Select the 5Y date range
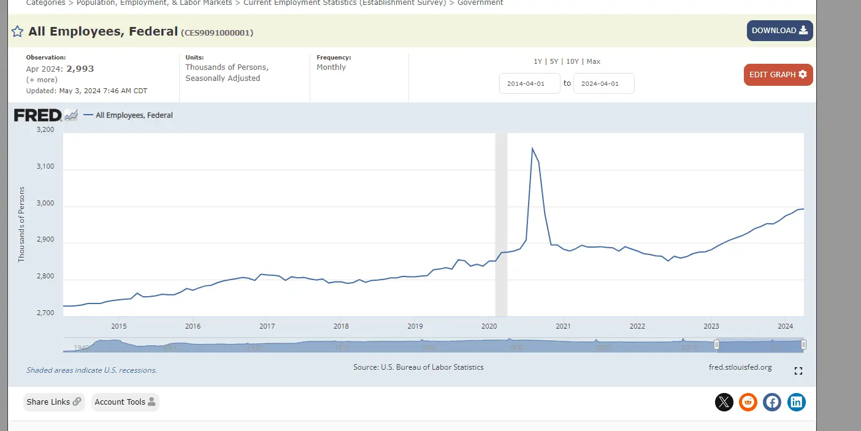This screenshot has height=431, width=861. [554, 61]
